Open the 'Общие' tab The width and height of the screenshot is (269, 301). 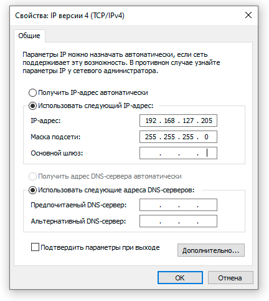(29, 36)
